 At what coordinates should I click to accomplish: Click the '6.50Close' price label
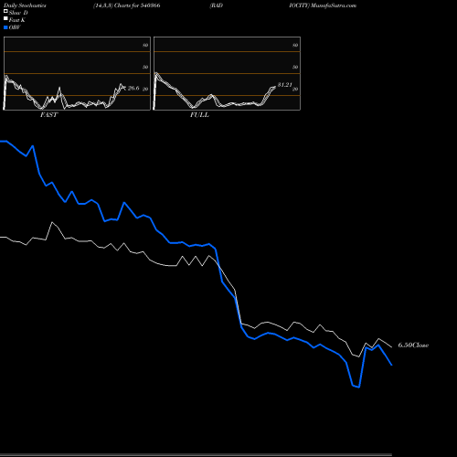pyautogui.click(x=413, y=345)
